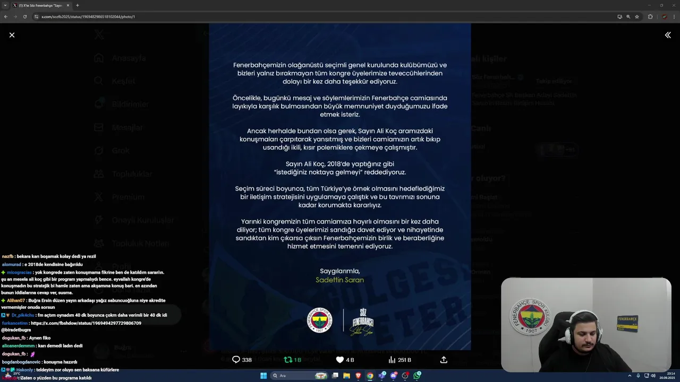680x382 pixels.
Task: Open File Explorer from the taskbar
Action: coord(346,376)
